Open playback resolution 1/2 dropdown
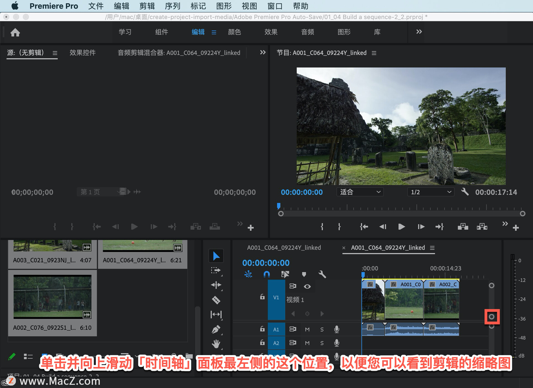This screenshot has height=388, width=533. coord(431,192)
